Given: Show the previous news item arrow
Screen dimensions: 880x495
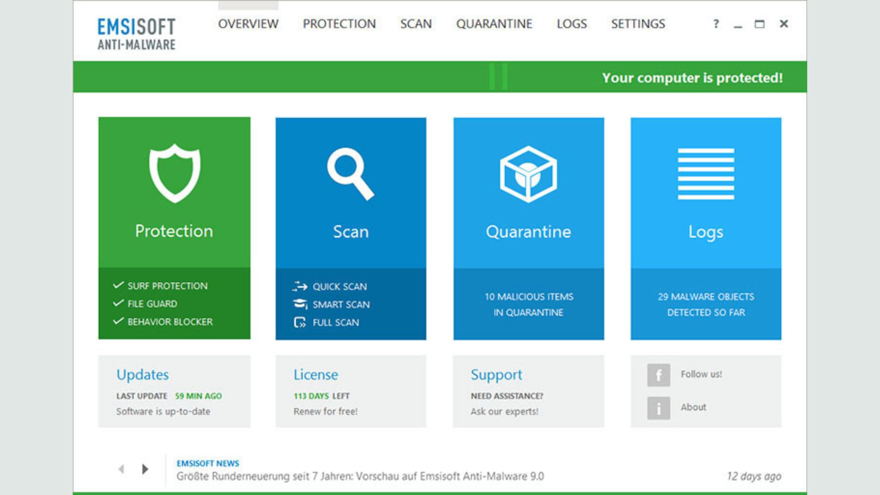Looking at the screenshot, I should click(x=121, y=469).
